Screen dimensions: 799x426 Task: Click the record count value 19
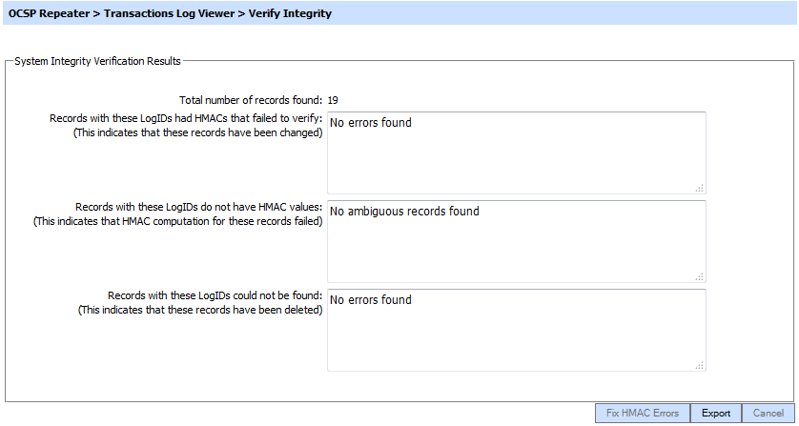click(334, 99)
